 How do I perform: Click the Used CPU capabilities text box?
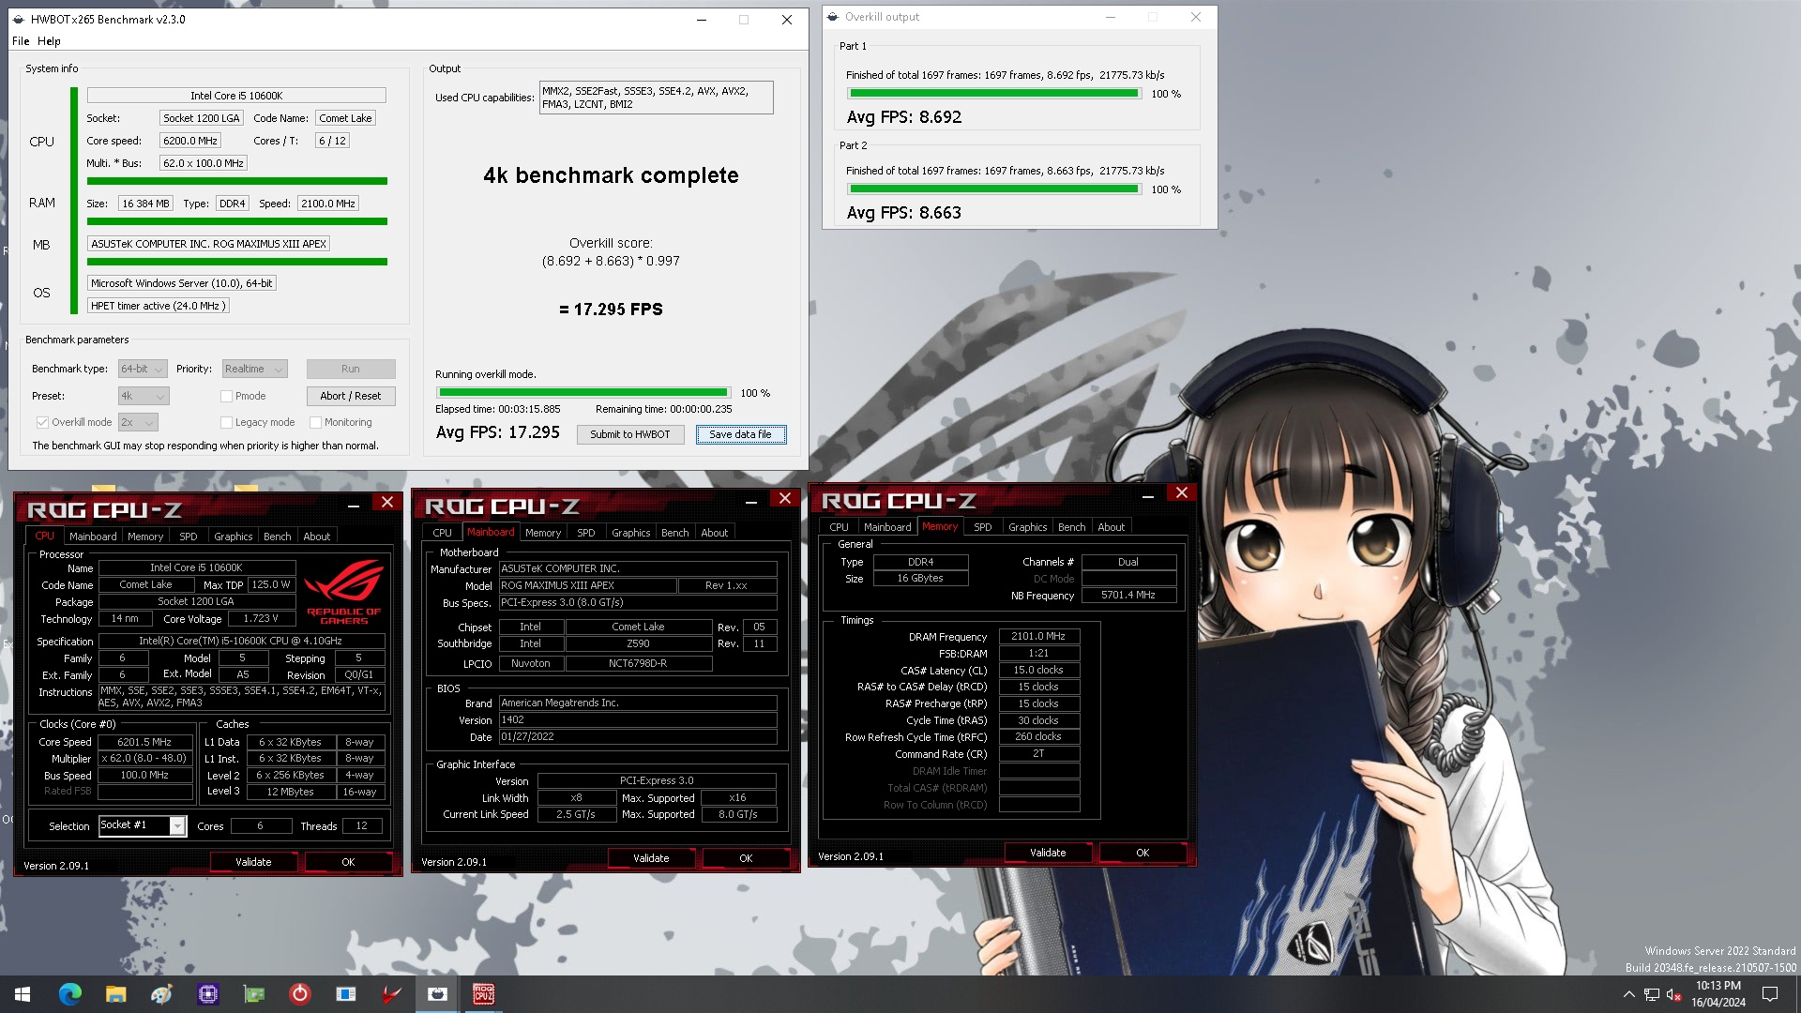pos(657,98)
